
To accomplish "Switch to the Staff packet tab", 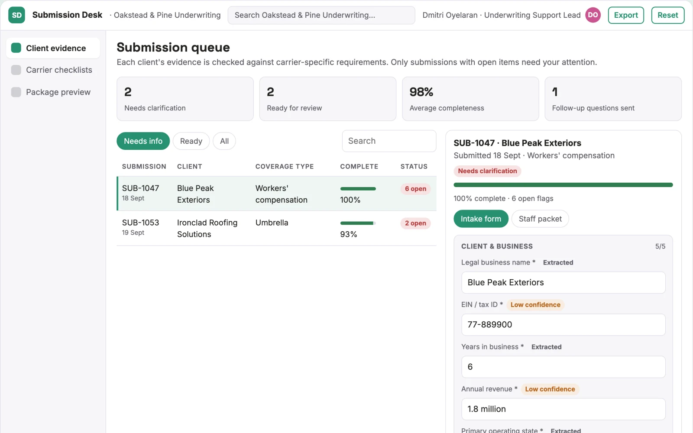I will [540, 219].
